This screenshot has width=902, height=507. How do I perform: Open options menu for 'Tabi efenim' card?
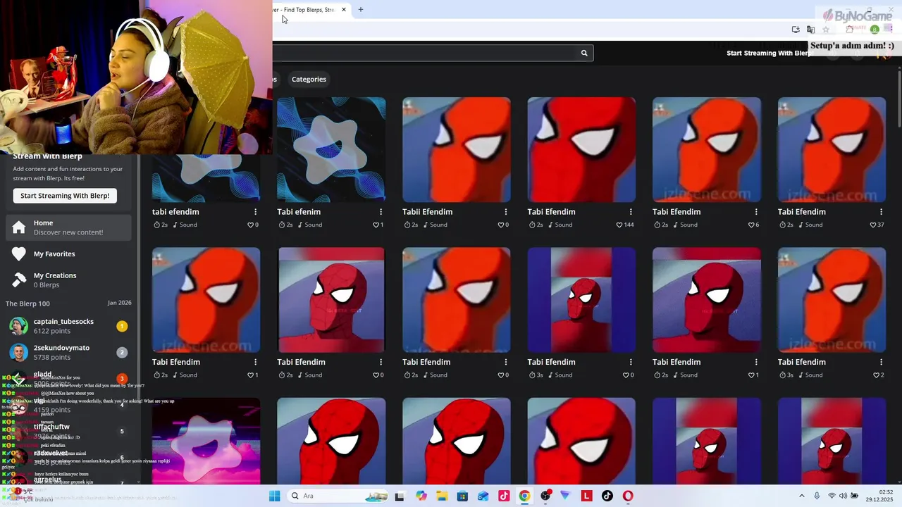381,212
